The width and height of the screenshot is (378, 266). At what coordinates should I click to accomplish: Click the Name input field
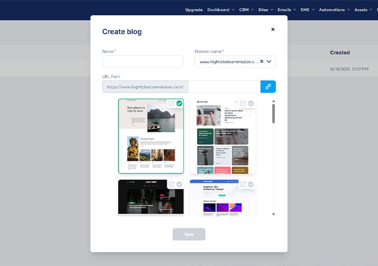[143, 61]
